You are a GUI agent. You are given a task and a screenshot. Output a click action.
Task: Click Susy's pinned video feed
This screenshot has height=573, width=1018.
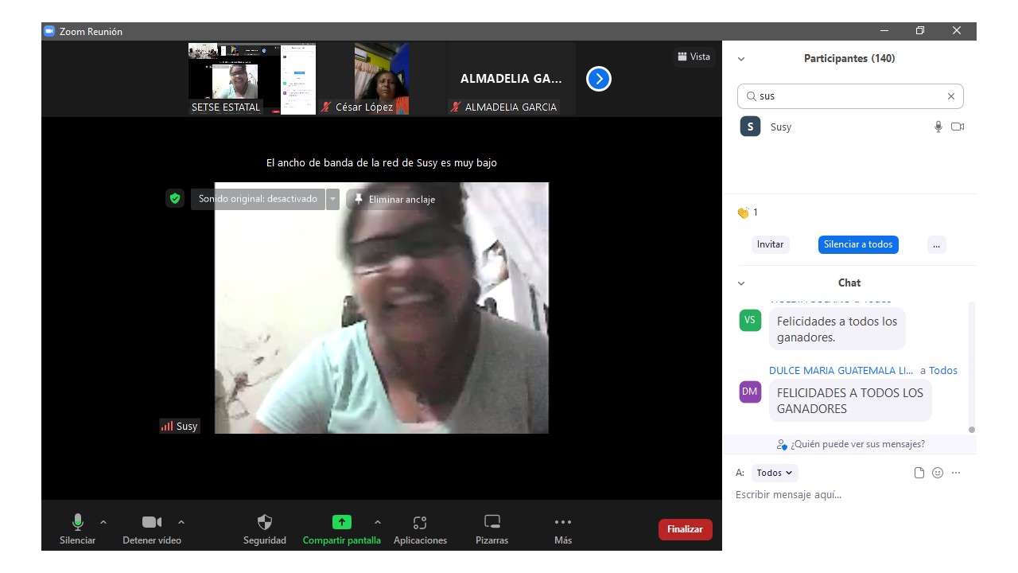[382, 308]
